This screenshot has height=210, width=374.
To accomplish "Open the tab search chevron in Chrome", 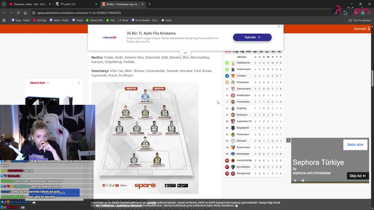I will click(4, 4).
